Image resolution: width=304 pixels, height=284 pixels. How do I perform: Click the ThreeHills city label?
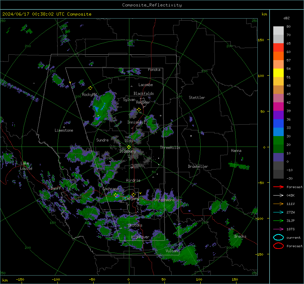coord(170,148)
